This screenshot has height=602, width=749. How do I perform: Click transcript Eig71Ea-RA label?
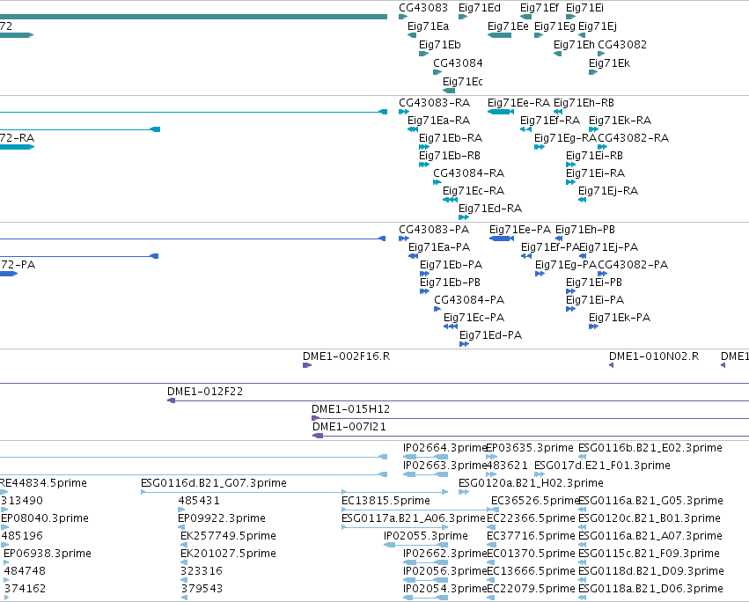[438, 121]
